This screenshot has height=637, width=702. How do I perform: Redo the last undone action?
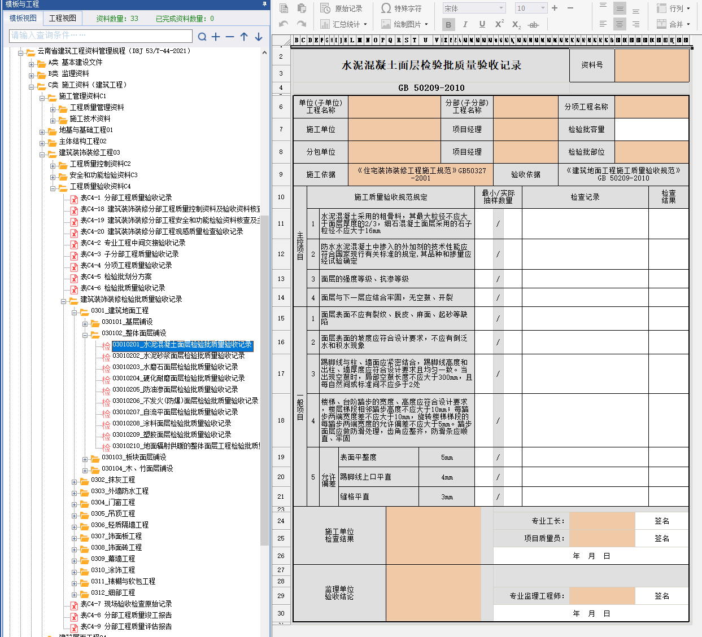[302, 24]
